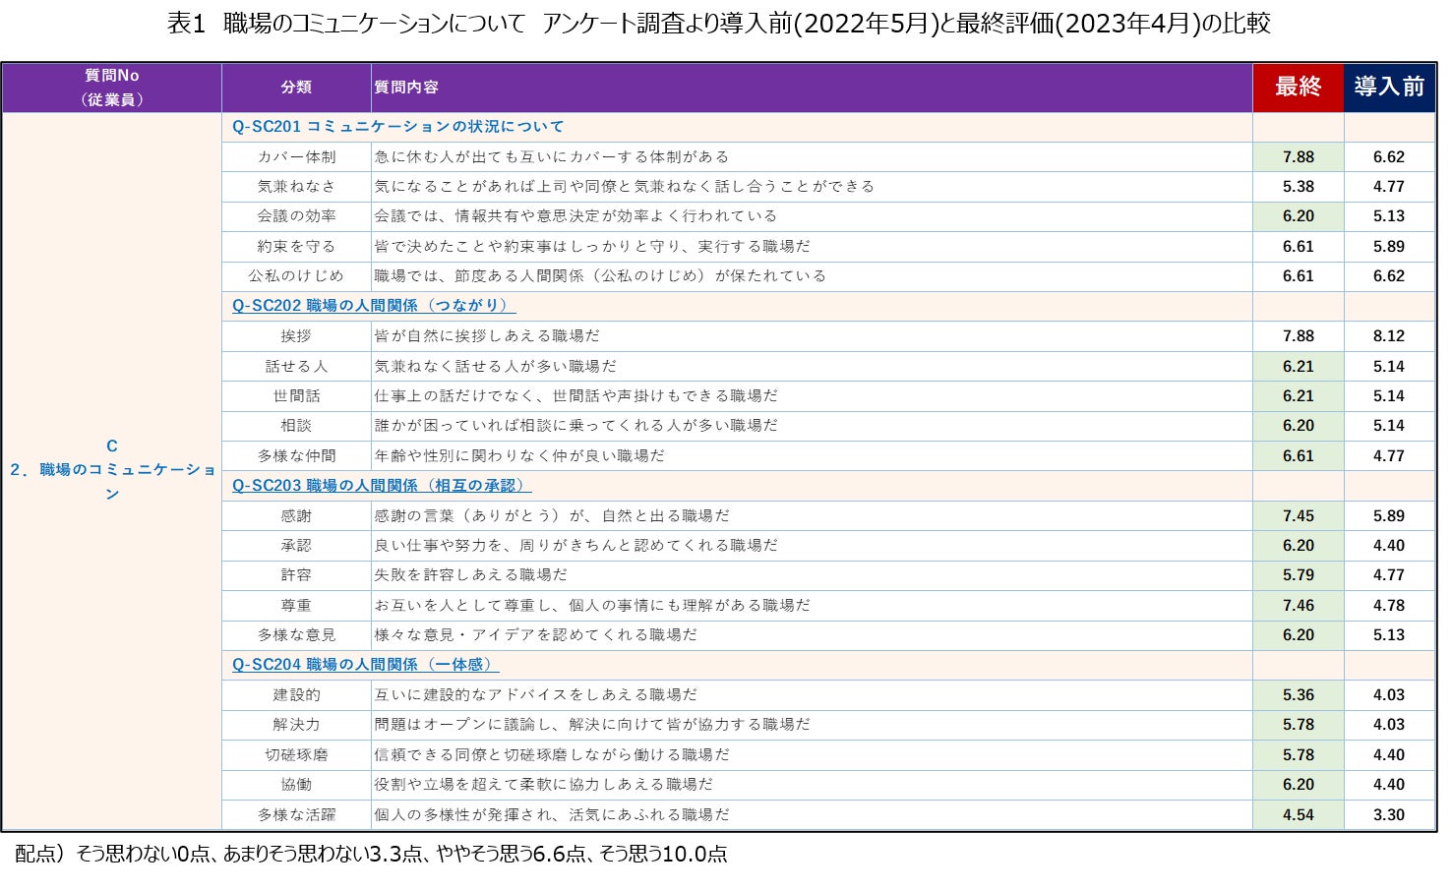This screenshot has width=1452, height=892.
Task: Open the Q-SC204 職場の人間関係（一体感） link
Action: [x=364, y=665]
